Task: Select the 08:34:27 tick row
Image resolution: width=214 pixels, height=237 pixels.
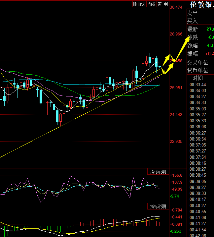Action: (198, 96)
